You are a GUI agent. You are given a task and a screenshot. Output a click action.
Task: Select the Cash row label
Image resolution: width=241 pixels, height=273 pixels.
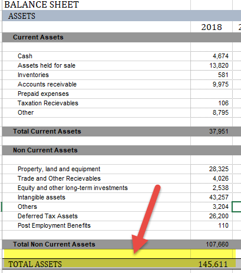point(25,56)
